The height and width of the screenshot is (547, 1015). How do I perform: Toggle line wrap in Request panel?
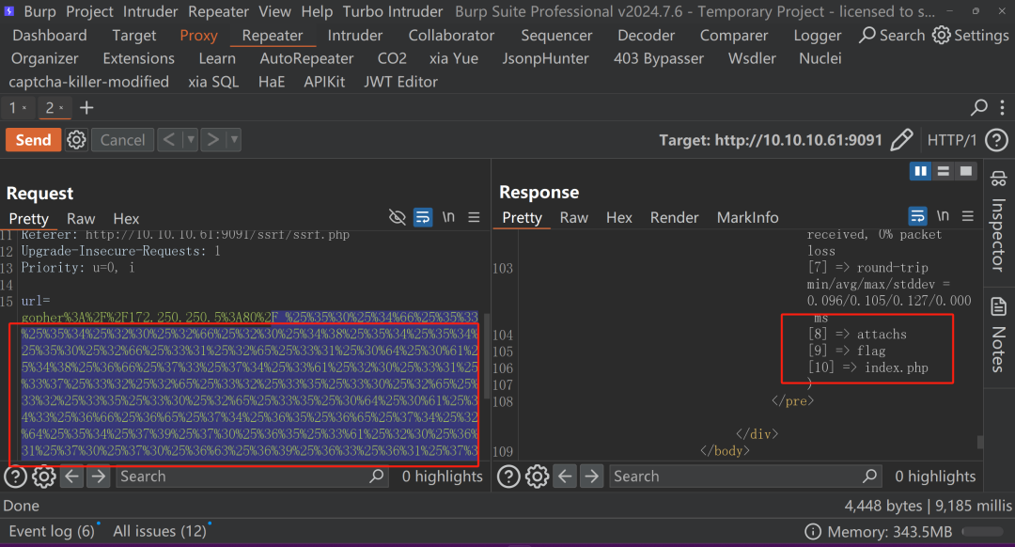423,217
